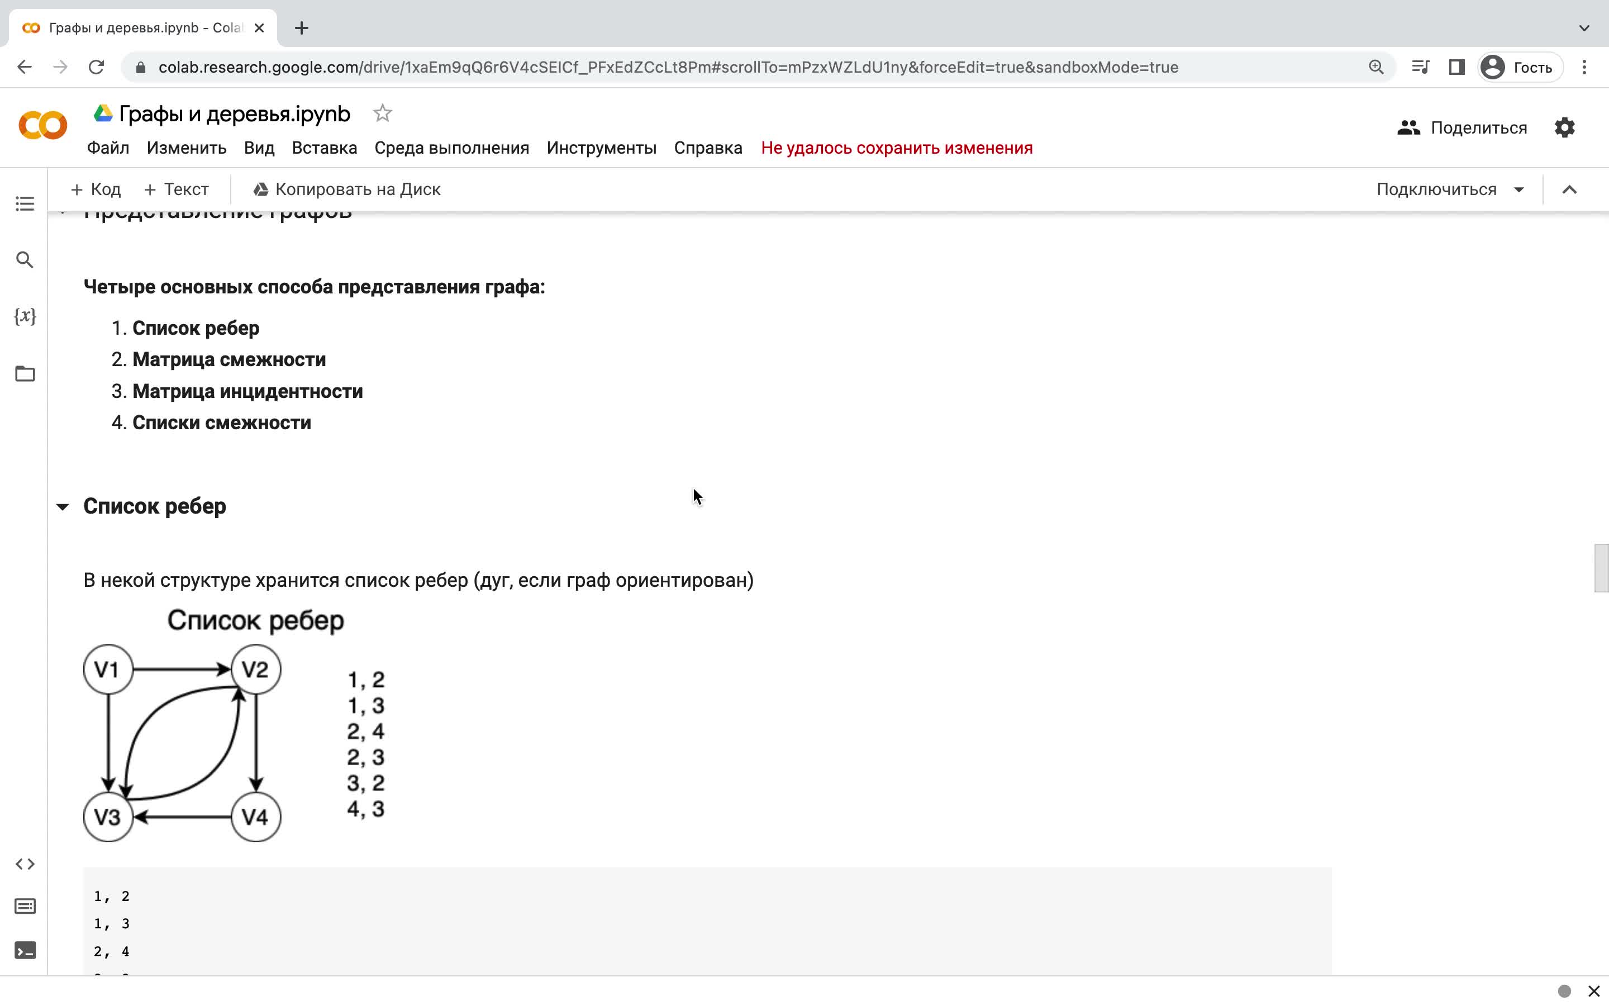Open notebook settings gear icon
1609x1006 pixels.
1564,127
